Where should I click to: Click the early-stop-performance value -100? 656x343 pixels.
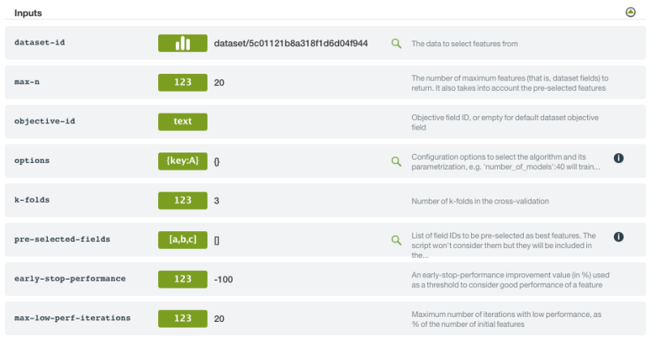[223, 279]
